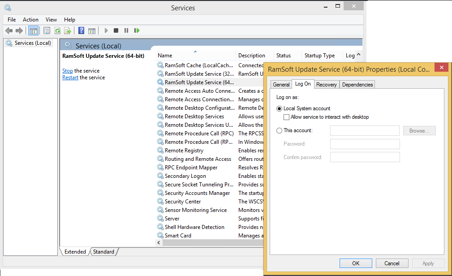This screenshot has width=452, height=276.
Task: Open Help using blue question icon
Action: (x=81, y=30)
